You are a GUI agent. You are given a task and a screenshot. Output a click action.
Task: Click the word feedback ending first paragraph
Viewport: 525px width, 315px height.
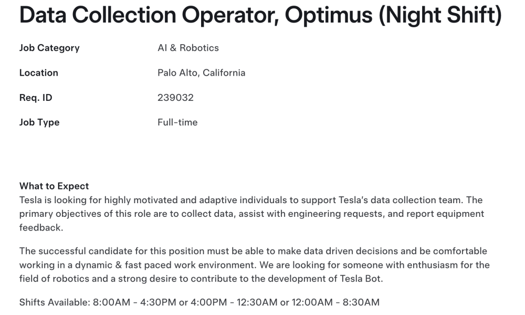(40, 228)
